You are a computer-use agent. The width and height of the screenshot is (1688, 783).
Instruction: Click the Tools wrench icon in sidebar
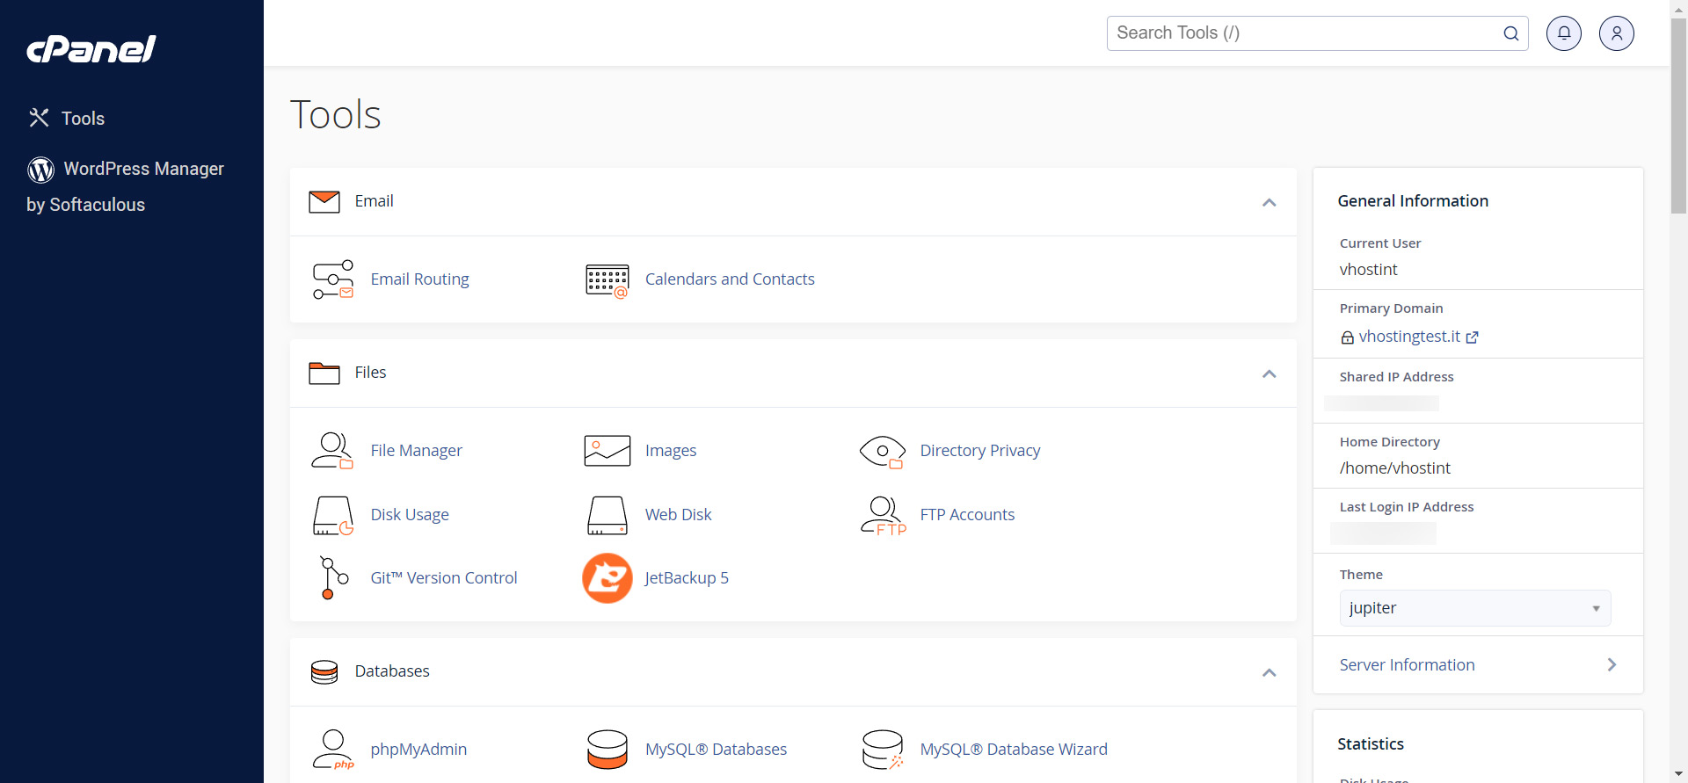[x=39, y=118]
